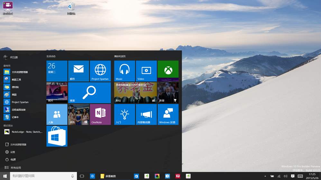Image resolution: width=321 pixels, height=180 pixels.
Task: Click the taskbar search box
Action: point(40,176)
